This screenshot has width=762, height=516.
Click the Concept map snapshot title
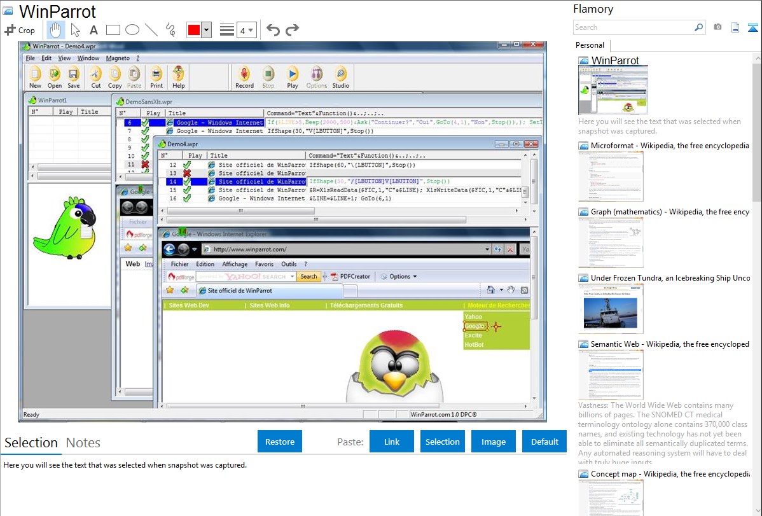[670, 474]
